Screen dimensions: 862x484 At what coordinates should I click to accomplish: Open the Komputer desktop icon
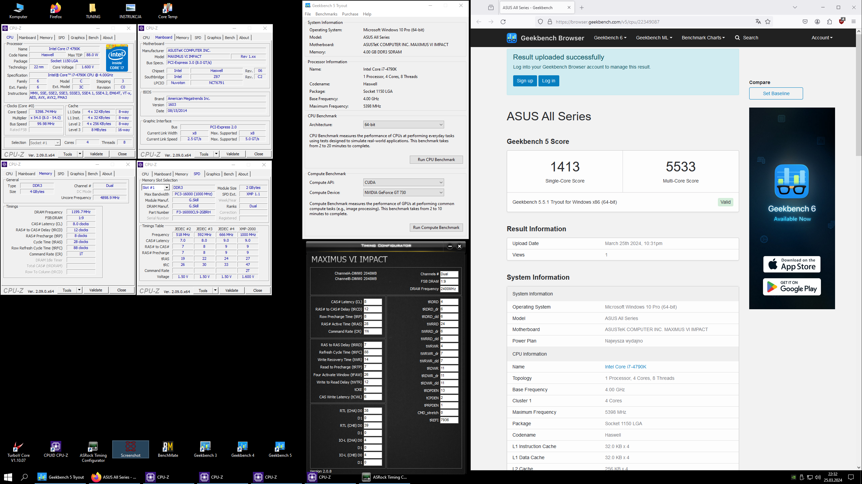tap(18, 11)
